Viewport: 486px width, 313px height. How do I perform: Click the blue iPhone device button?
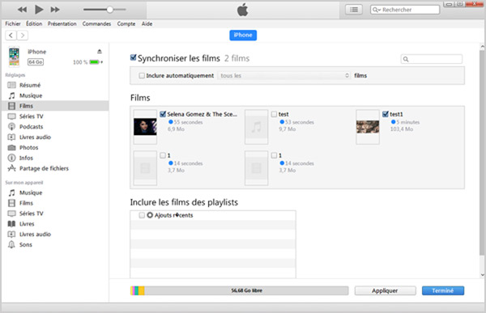tap(243, 35)
